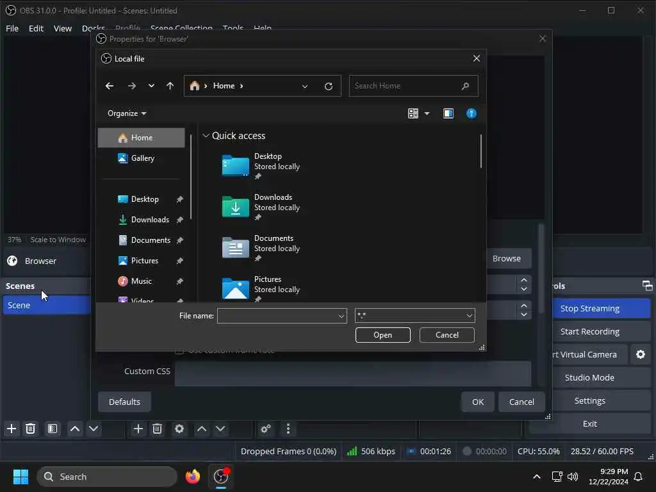
Task: Open Virtual Camera settings gear
Action: tap(641, 355)
